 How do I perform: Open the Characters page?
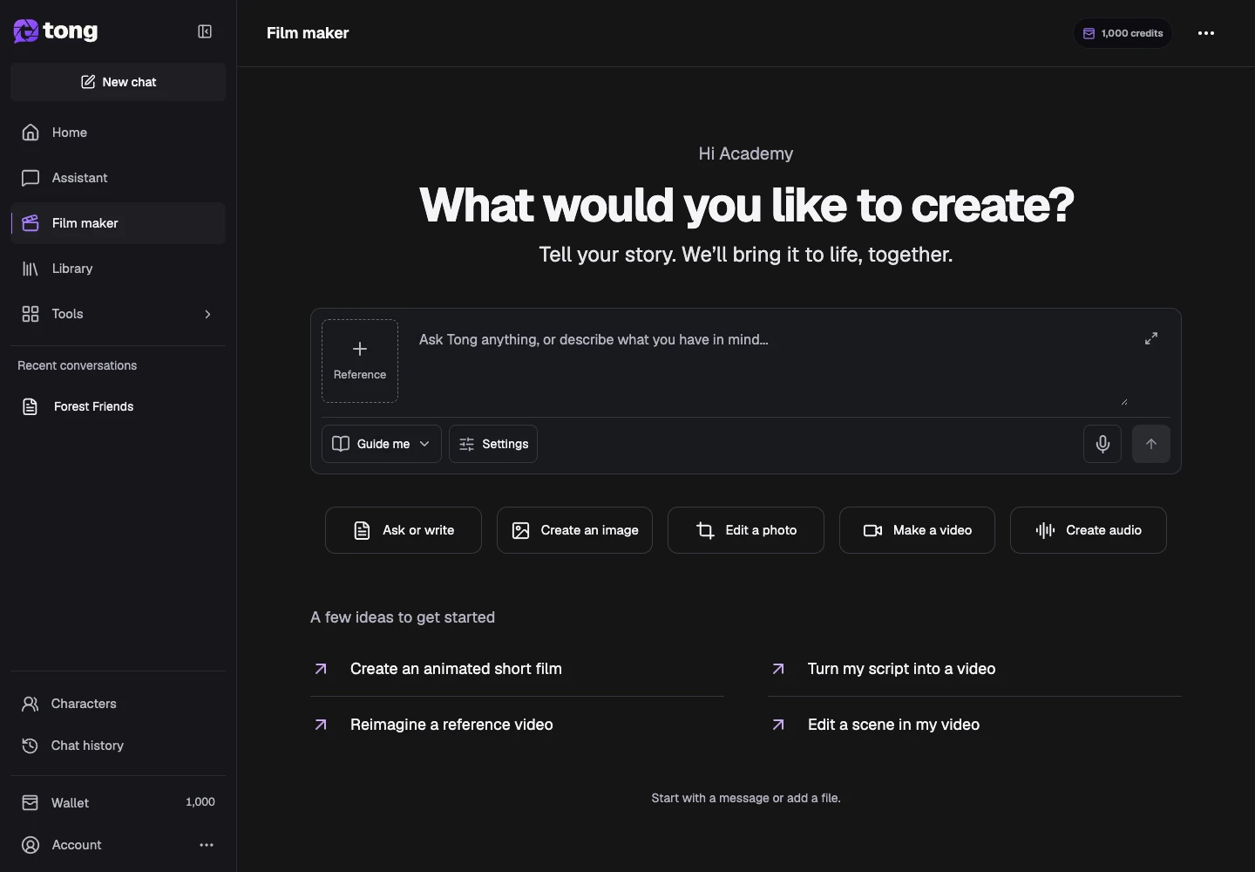pyautogui.click(x=119, y=704)
